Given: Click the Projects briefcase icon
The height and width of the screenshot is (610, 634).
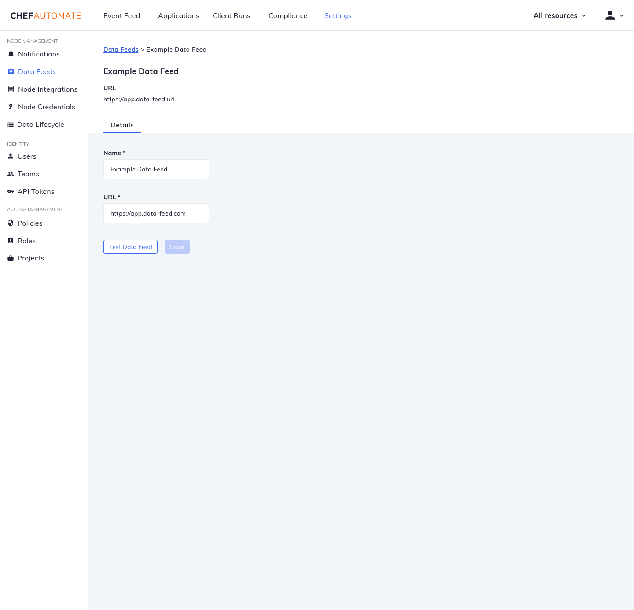Looking at the screenshot, I should click(11, 258).
